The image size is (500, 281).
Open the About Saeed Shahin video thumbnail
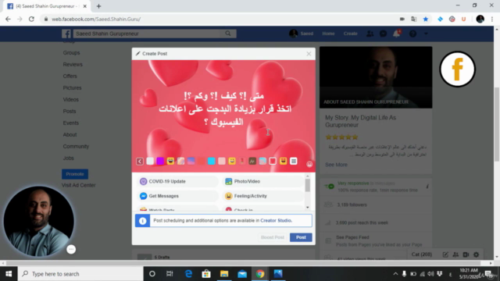tap(376, 77)
